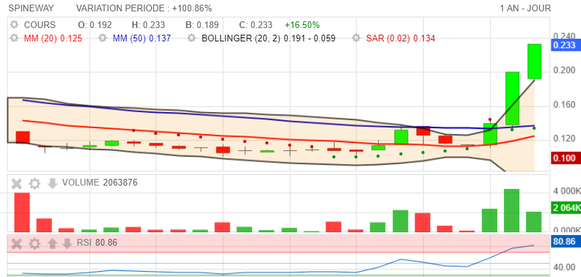581x277 pixels.
Task: Click the last green candlestick at 0.233
Action: (534, 61)
